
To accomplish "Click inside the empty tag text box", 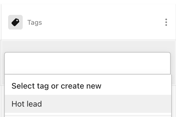I will click(x=87, y=63).
